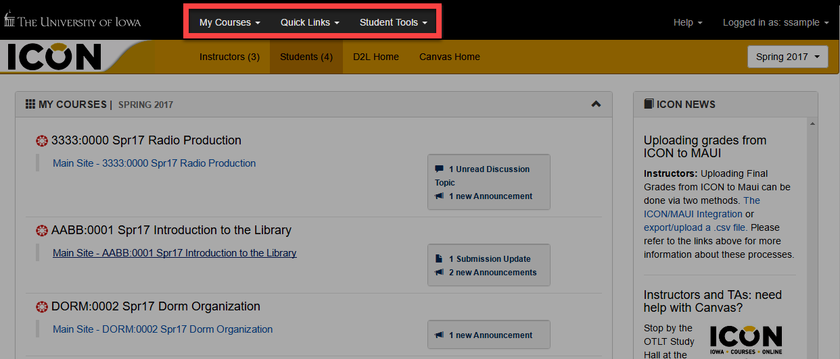Change term using Spring 2017 dropdown
This screenshot has height=359, width=840.
(x=788, y=57)
